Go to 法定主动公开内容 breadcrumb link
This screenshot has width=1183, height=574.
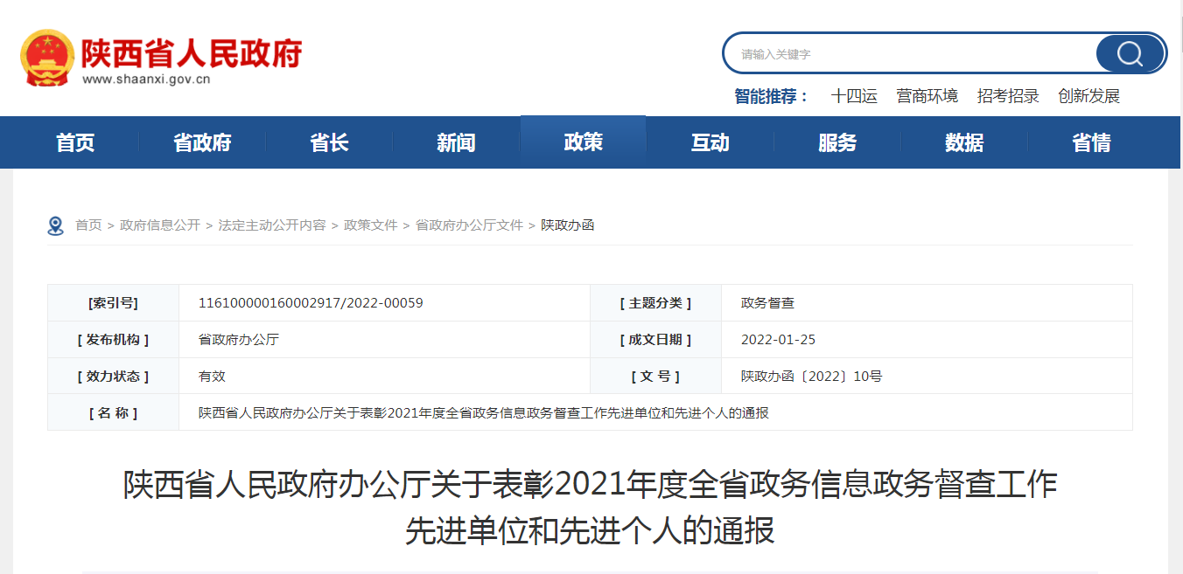pos(272,225)
